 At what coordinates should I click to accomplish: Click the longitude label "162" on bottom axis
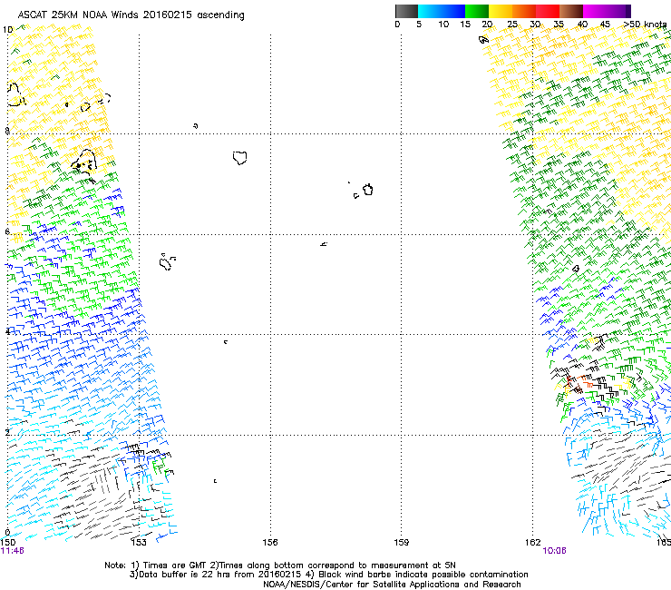[533, 543]
